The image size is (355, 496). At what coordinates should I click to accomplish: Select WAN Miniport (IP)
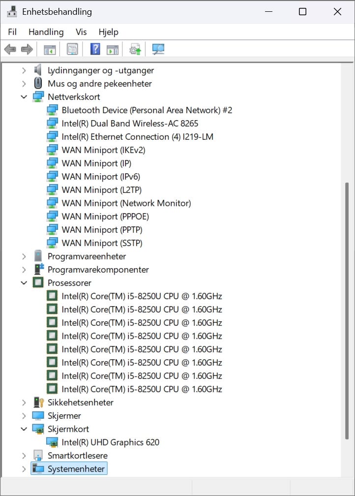tap(96, 163)
